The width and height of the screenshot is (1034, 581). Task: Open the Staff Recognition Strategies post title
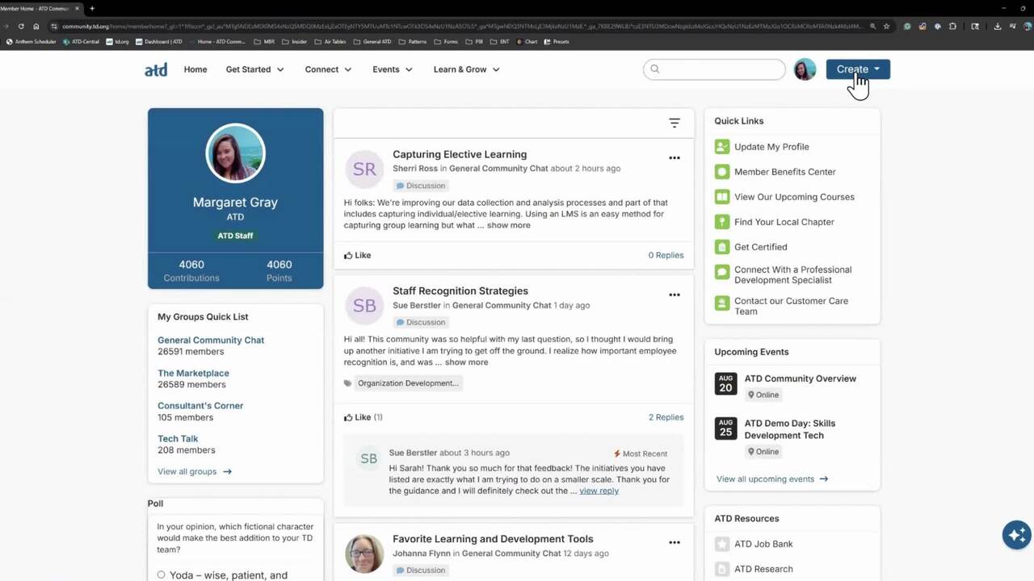click(x=460, y=290)
